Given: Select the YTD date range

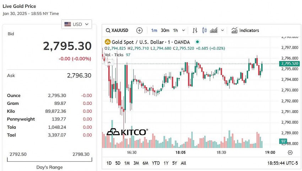Looking at the screenshot, I should point(156,163).
